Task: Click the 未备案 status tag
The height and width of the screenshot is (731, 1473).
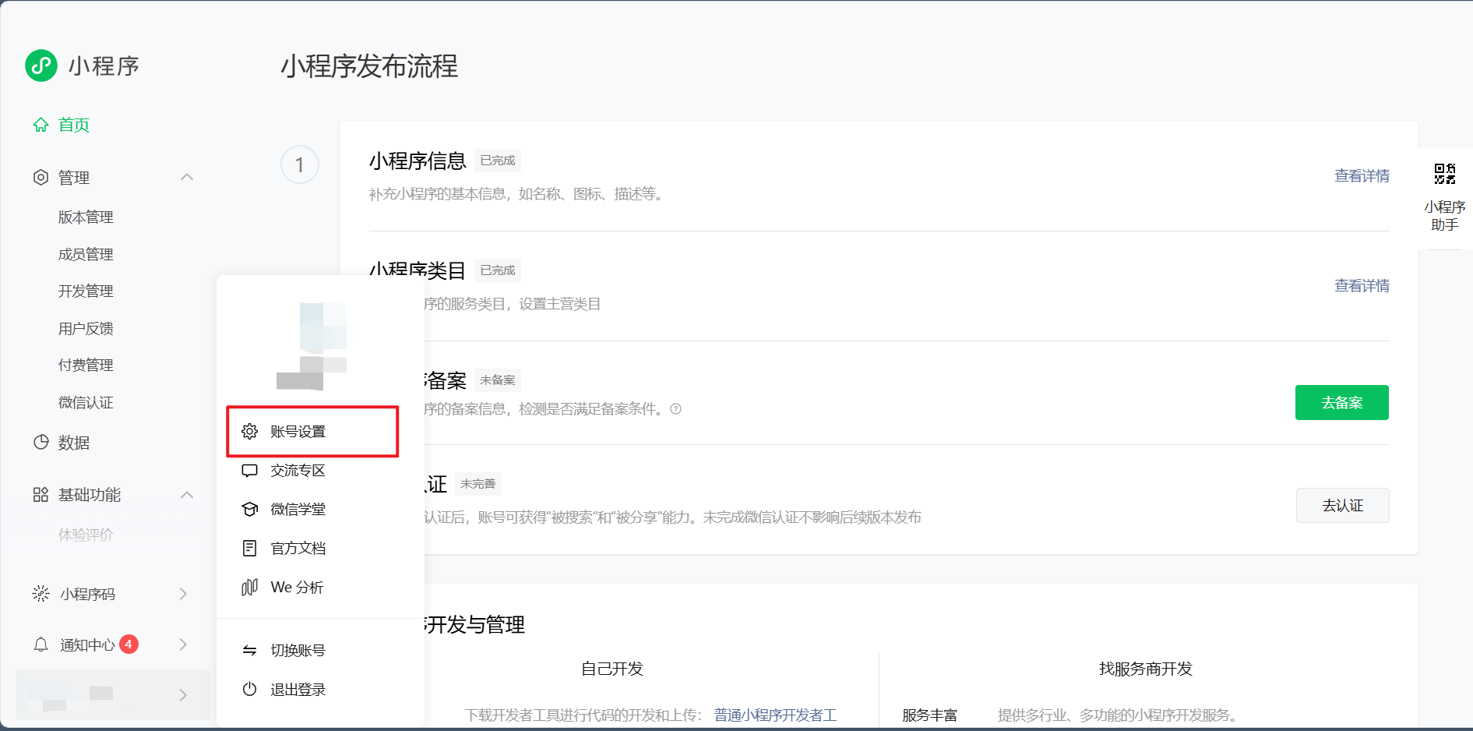Action: pyautogui.click(x=498, y=380)
